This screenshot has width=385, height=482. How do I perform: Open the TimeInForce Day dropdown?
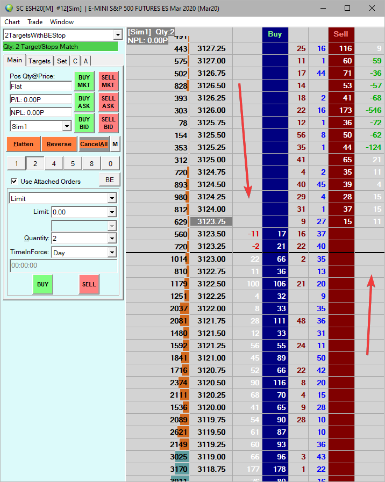coord(112,253)
